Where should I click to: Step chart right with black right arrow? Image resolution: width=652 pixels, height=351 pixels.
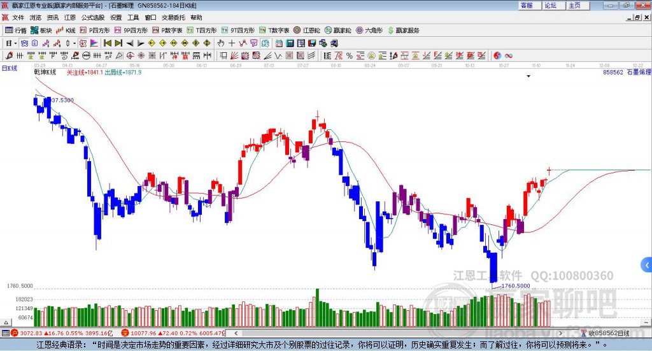(x=141, y=43)
